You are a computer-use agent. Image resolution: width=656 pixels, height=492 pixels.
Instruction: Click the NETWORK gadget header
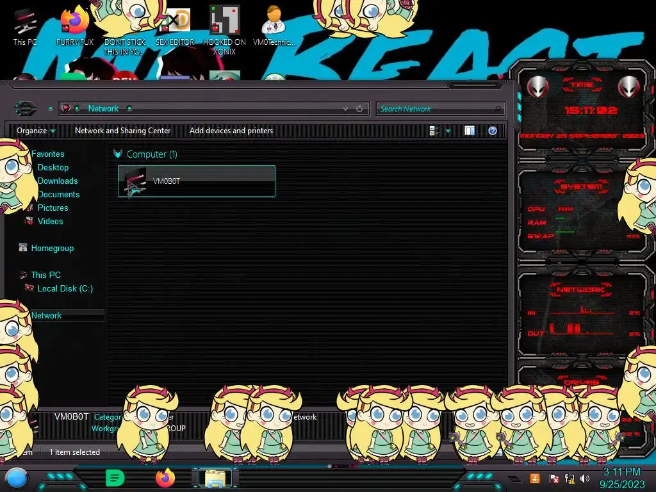580,290
